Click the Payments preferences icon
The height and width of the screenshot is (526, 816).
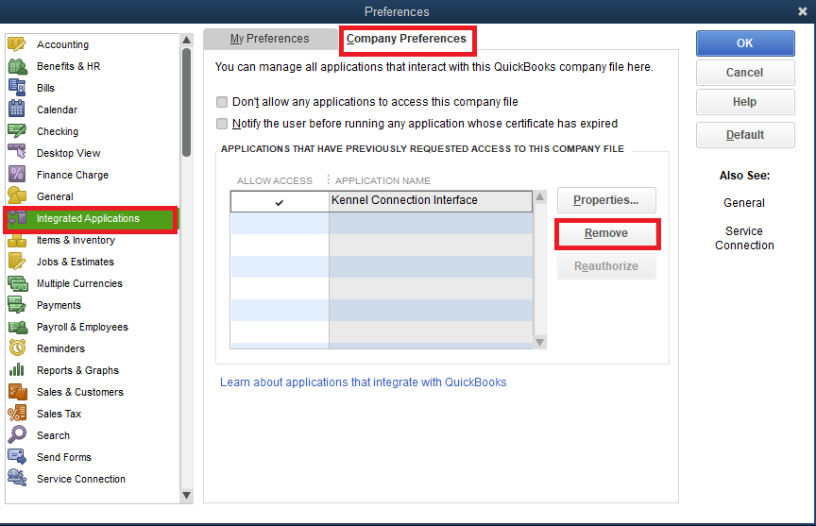[17, 305]
